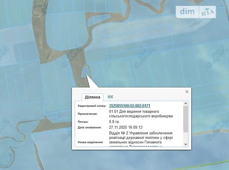This screenshot has height=170, width=229.
Task: Select the small parcel above popup pointer
Action: [85, 70]
